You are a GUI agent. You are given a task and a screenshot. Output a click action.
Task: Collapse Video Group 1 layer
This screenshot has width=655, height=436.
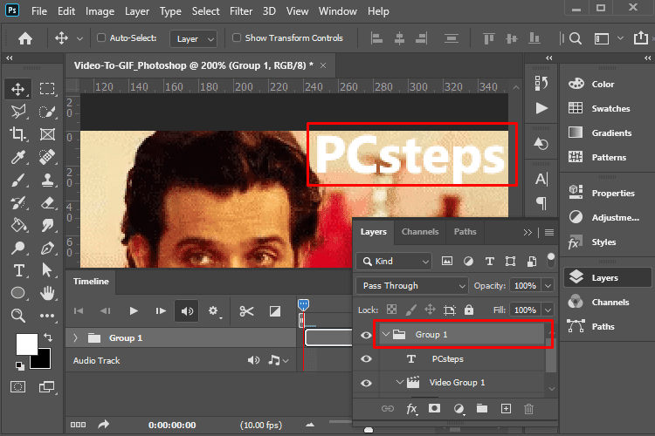point(399,382)
